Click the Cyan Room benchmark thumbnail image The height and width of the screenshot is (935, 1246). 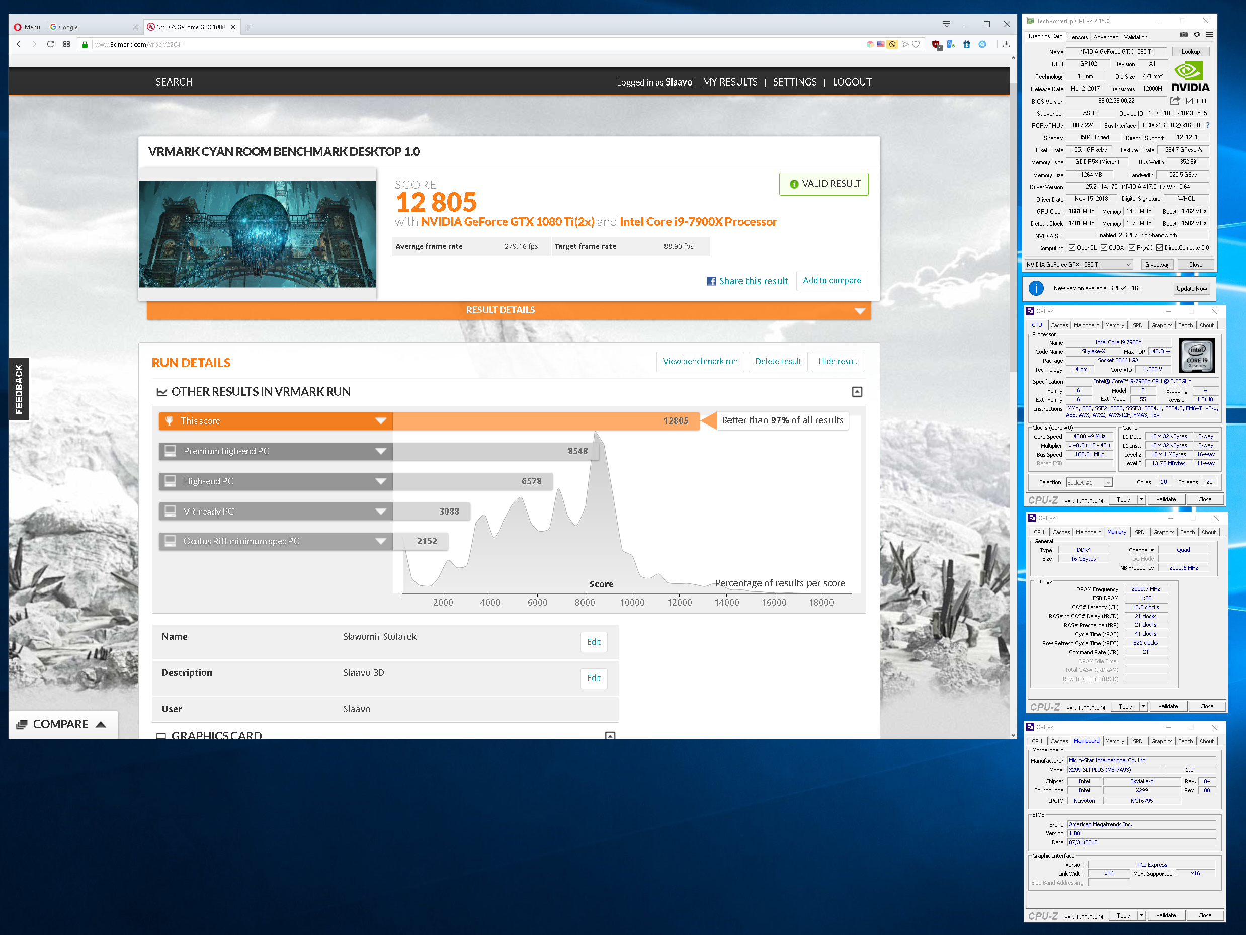258,234
